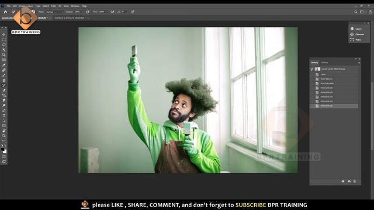Select the Brush tool
374x210 pixels.
[x=4, y=75]
